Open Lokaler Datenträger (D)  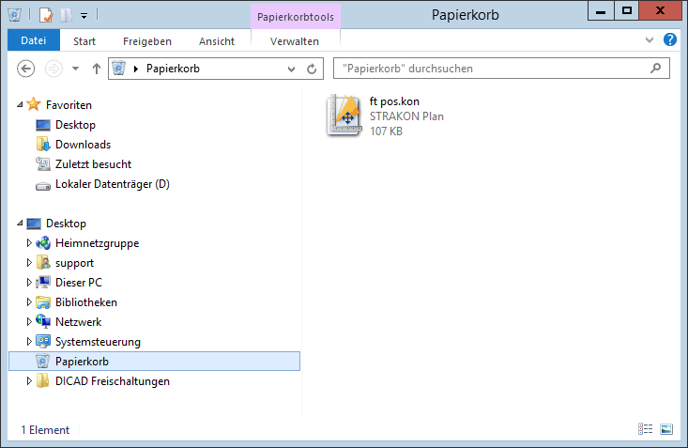[x=113, y=184]
